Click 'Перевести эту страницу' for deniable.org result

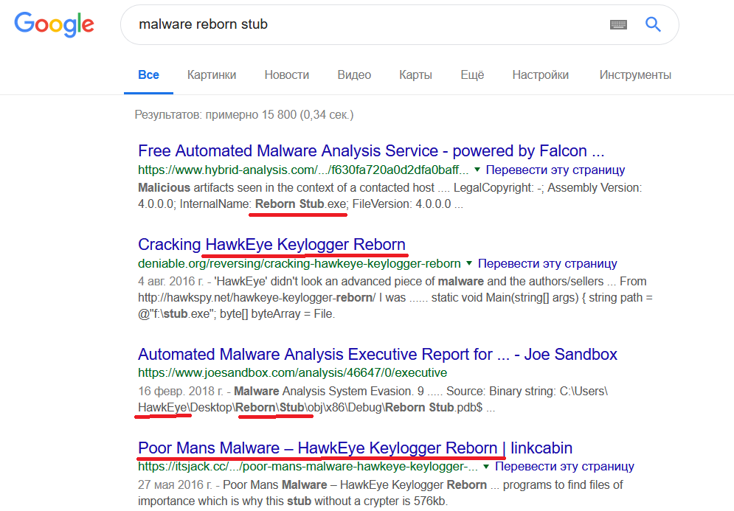(547, 263)
